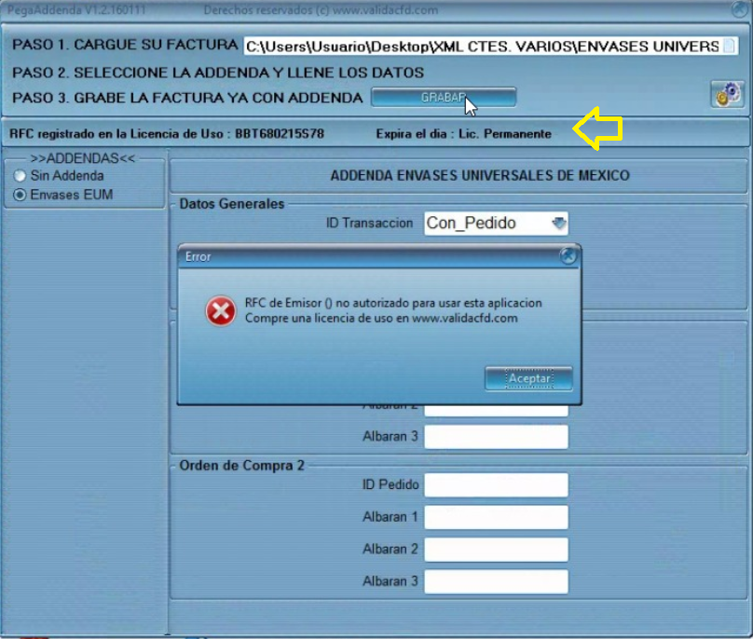Click the first section's Albaran 3 field

496,437
